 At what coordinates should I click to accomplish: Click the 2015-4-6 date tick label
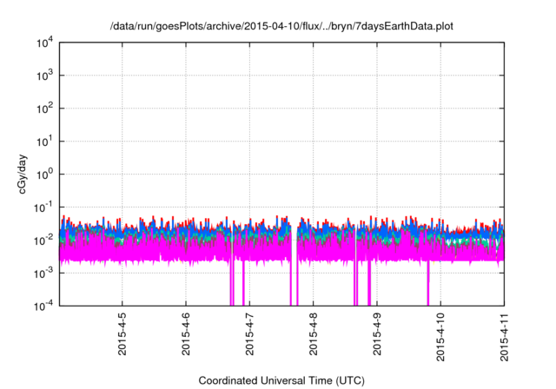click(x=186, y=334)
